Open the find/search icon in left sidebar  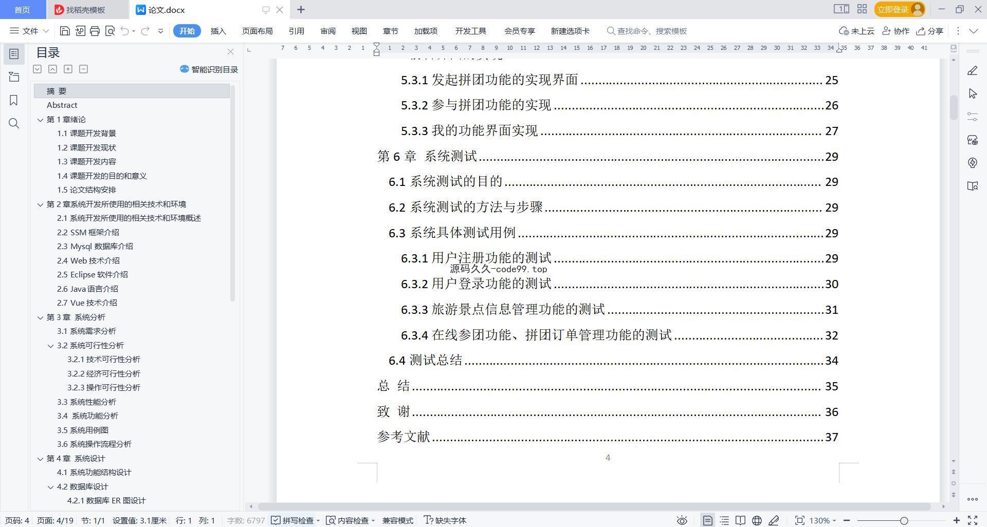point(14,123)
